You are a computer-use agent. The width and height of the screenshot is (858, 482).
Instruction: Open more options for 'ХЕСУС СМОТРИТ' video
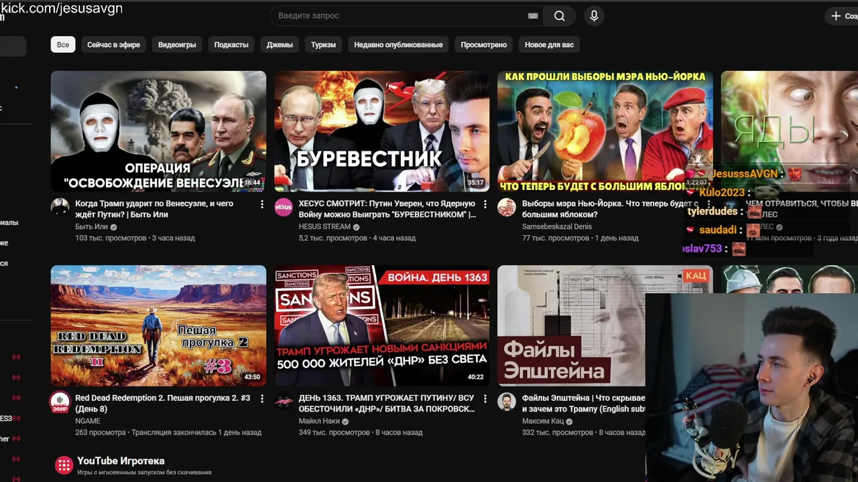tap(485, 204)
